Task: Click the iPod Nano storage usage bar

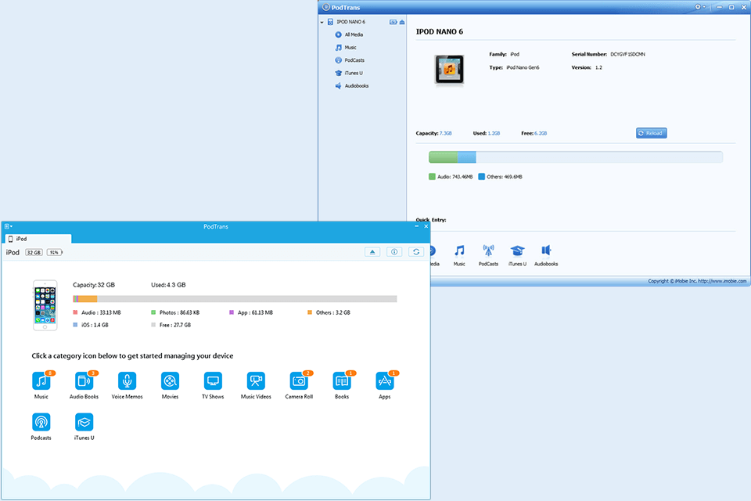Action: [575, 157]
